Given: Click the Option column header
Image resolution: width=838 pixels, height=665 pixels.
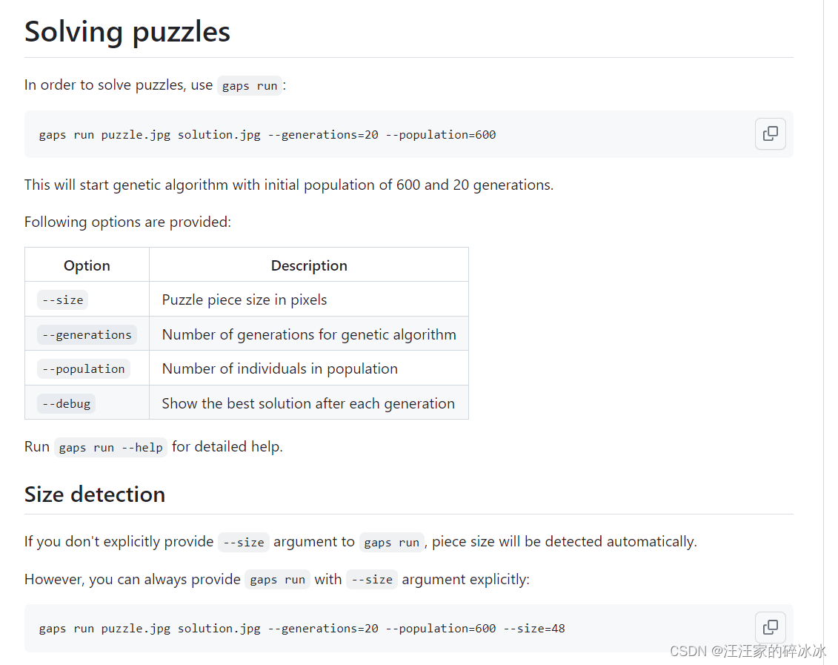Looking at the screenshot, I should click(x=87, y=265).
